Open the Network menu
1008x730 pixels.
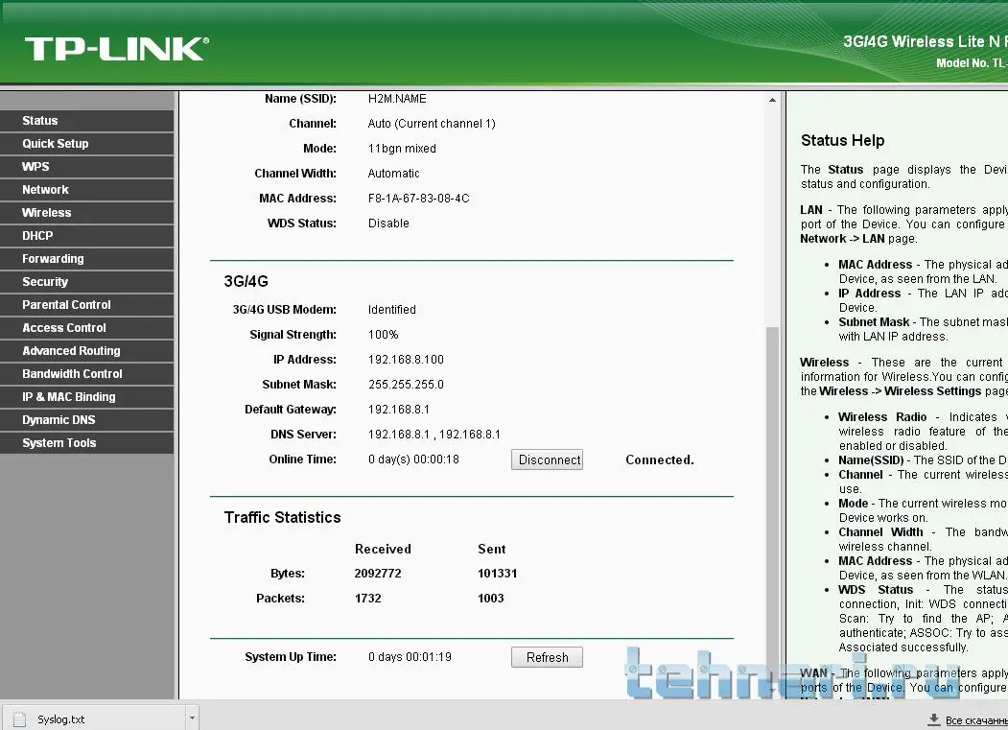[x=86, y=190]
